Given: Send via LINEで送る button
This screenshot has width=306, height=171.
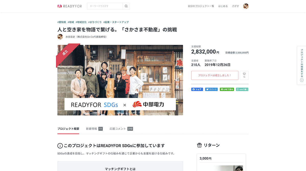Looking at the screenshot, I should (227, 89).
